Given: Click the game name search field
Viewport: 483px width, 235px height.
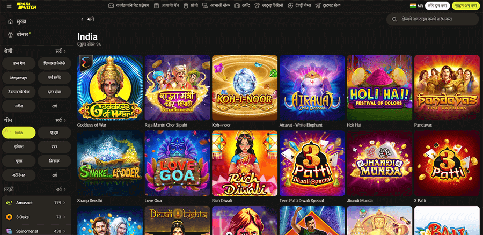Looking at the screenshot, I should [x=433, y=19].
